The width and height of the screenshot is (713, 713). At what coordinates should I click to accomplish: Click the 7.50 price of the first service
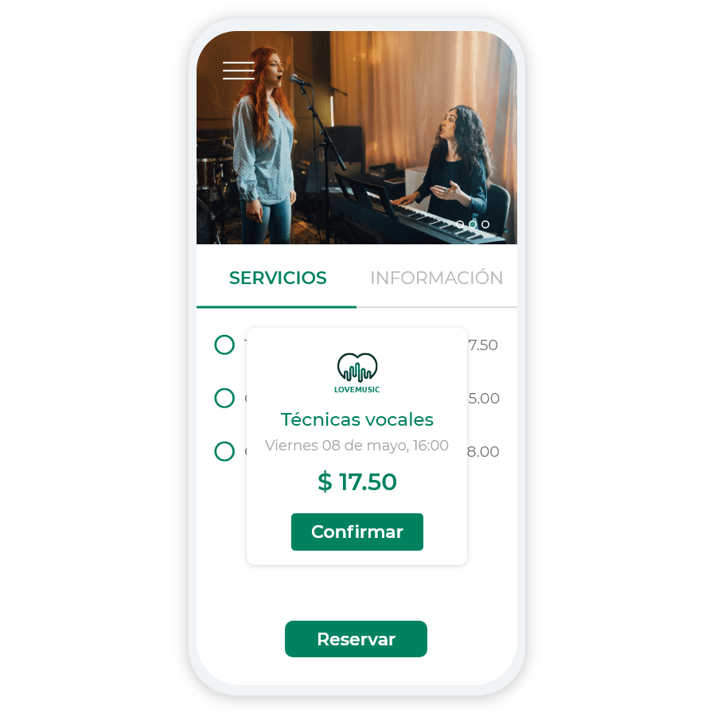coord(483,345)
